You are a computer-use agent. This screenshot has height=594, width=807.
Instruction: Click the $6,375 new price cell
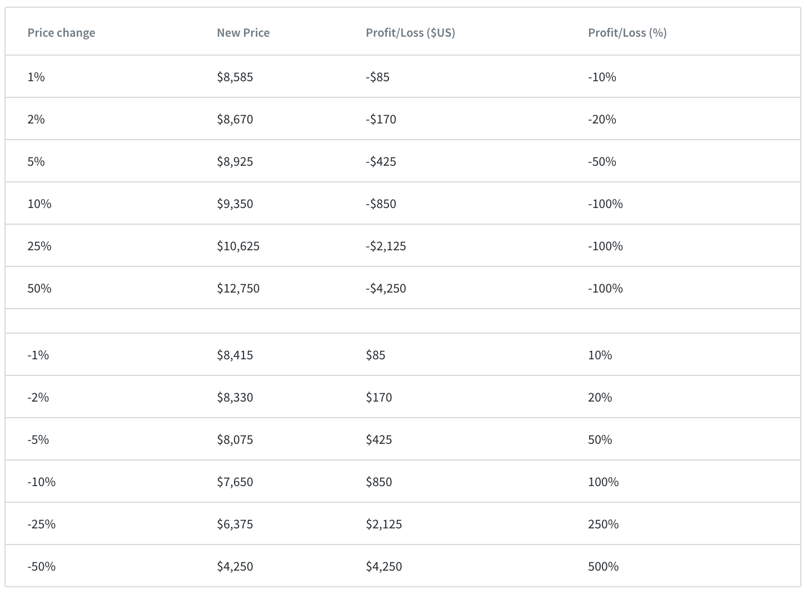click(x=235, y=524)
